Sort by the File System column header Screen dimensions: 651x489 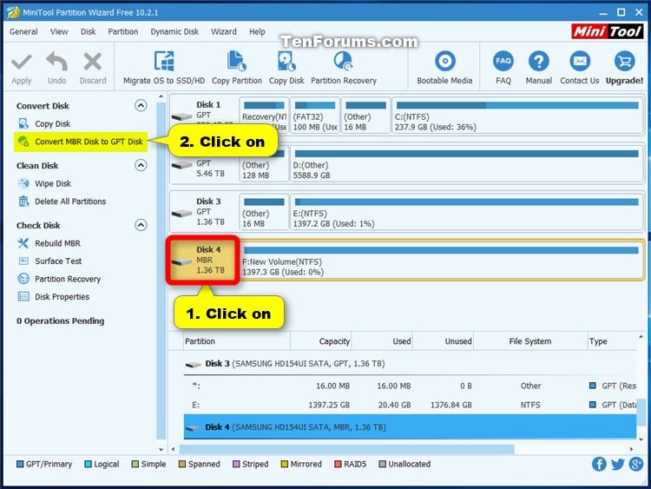(x=530, y=341)
